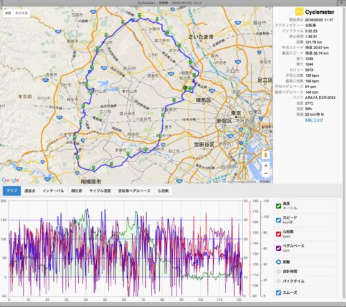Click the 世田谷区 label on map
This screenshot has width=346, height=307.
203,145
